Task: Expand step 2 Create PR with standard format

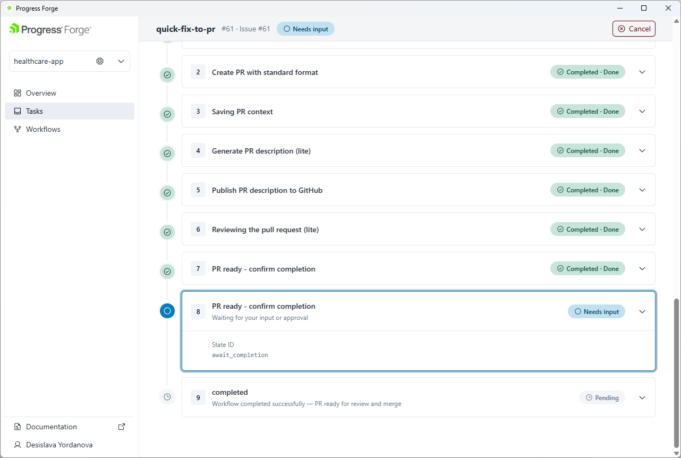Action: [x=642, y=72]
